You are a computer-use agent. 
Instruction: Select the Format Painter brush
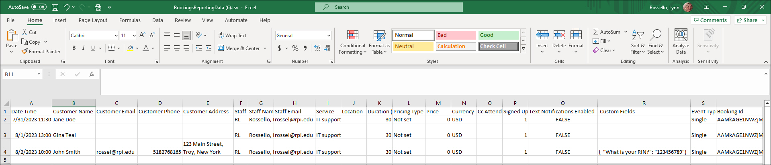pos(25,51)
